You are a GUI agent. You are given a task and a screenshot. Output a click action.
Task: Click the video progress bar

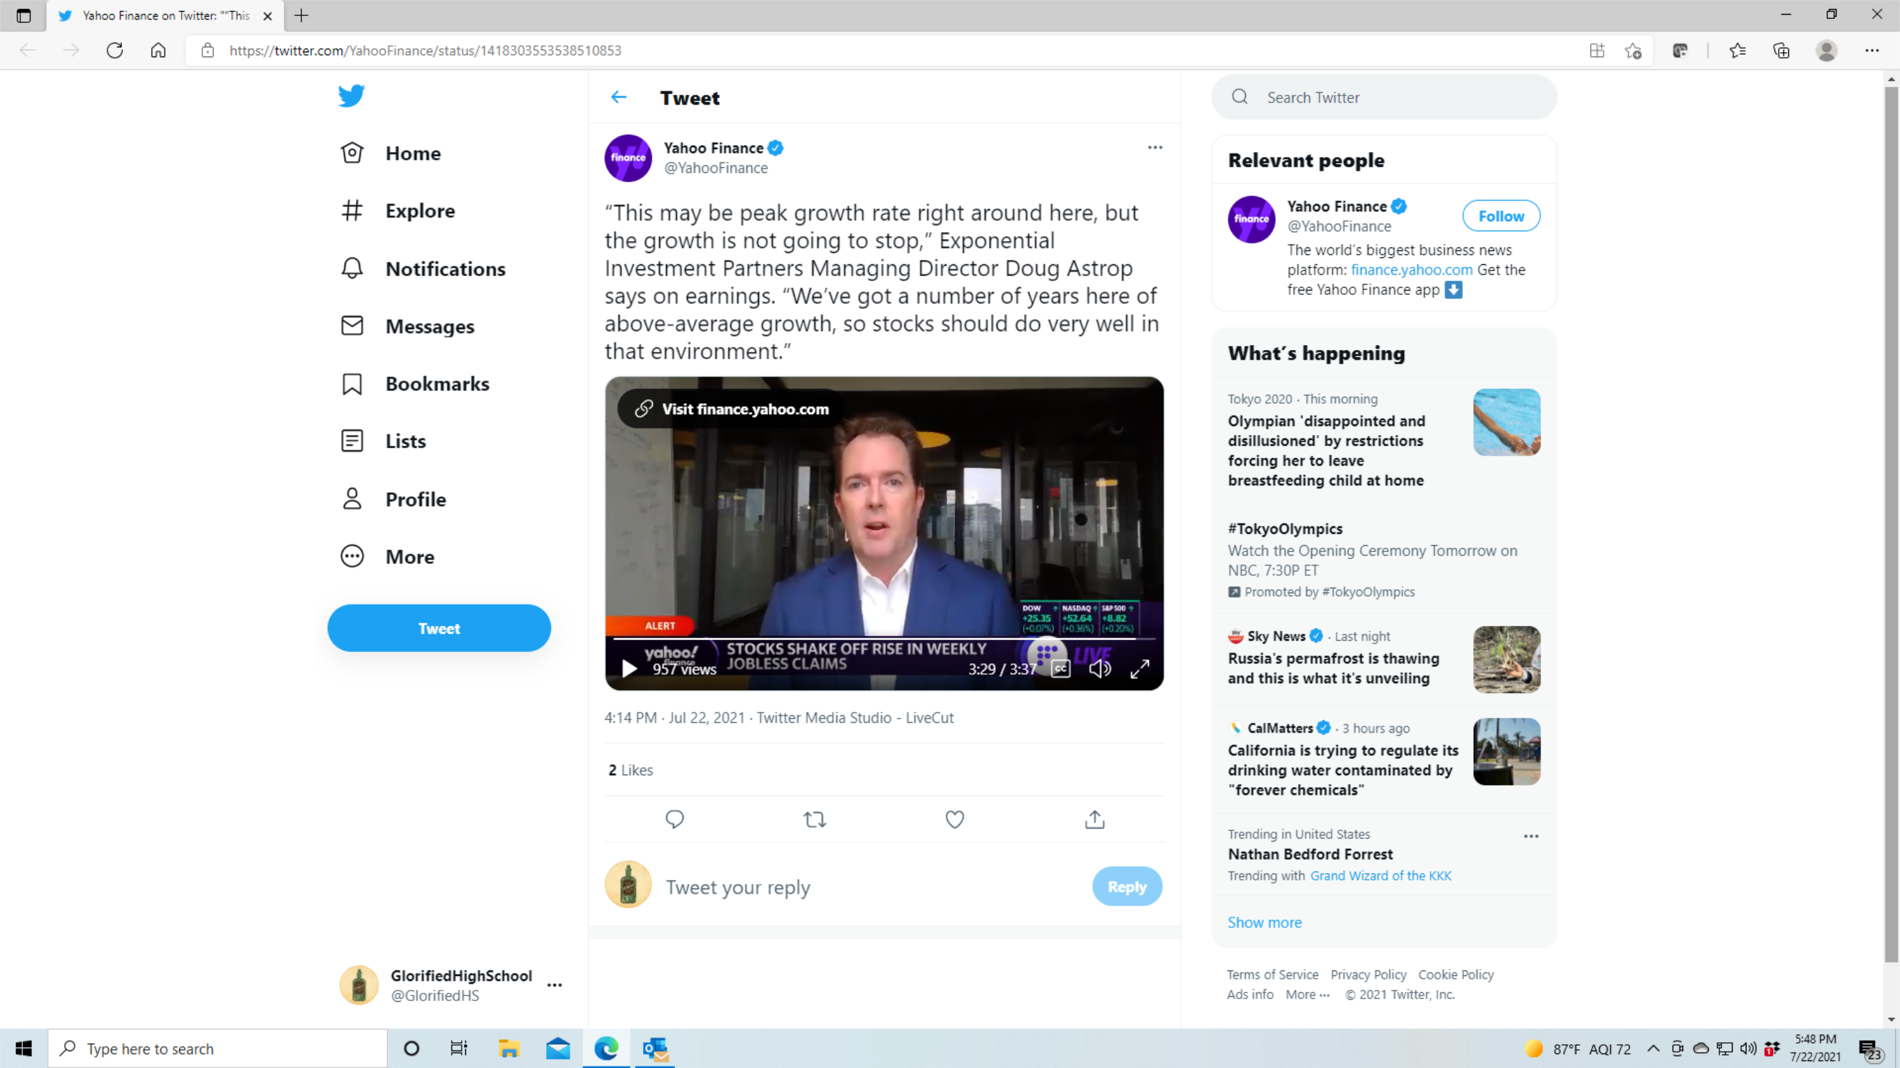coord(884,639)
